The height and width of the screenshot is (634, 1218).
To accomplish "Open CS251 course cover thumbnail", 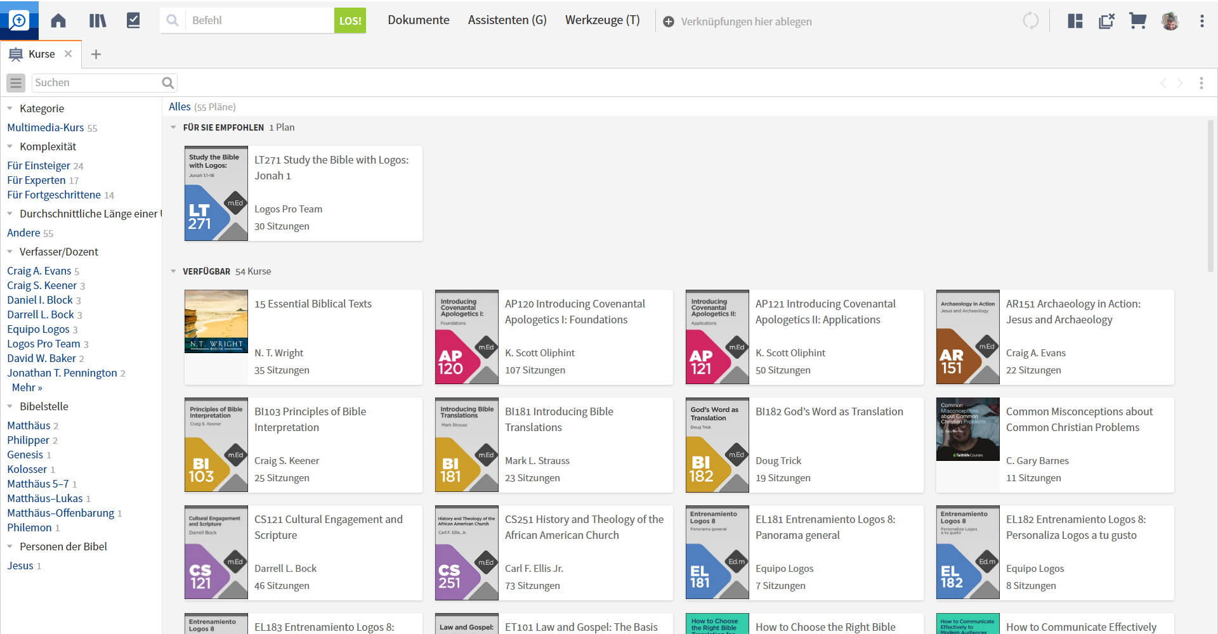I will [x=467, y=553].
